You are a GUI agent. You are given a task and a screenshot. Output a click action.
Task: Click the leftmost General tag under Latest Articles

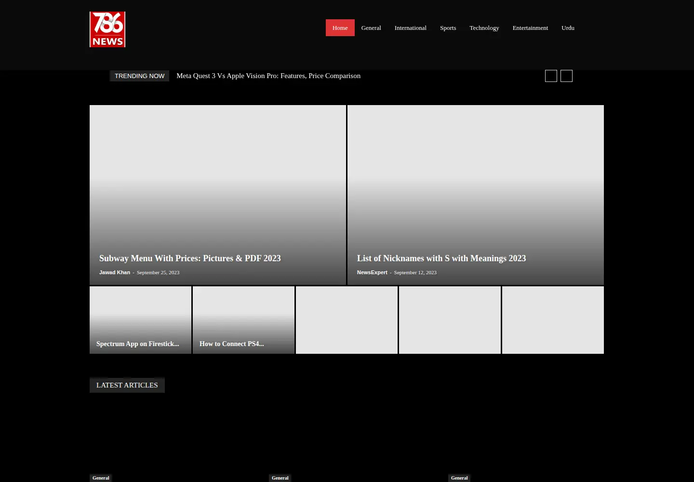tap(101, 478)
